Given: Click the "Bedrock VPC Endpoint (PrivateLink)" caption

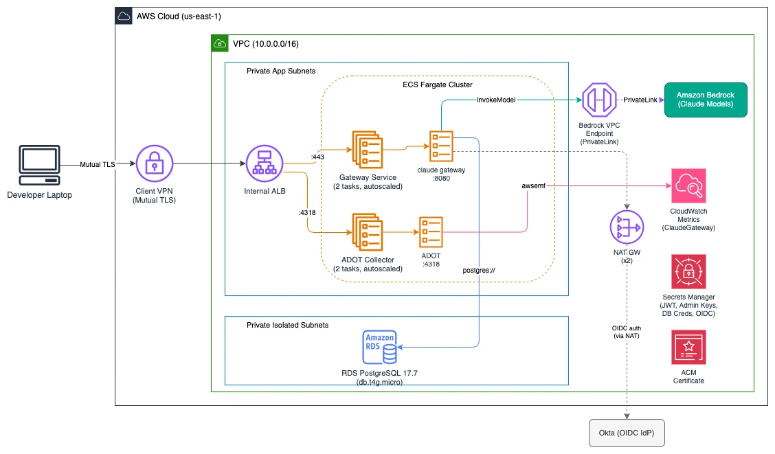Looking at the screenshot, I should (599, 133).
